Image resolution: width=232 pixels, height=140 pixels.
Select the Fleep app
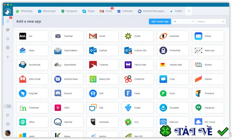pyautogui.click(x=138, y=93)
